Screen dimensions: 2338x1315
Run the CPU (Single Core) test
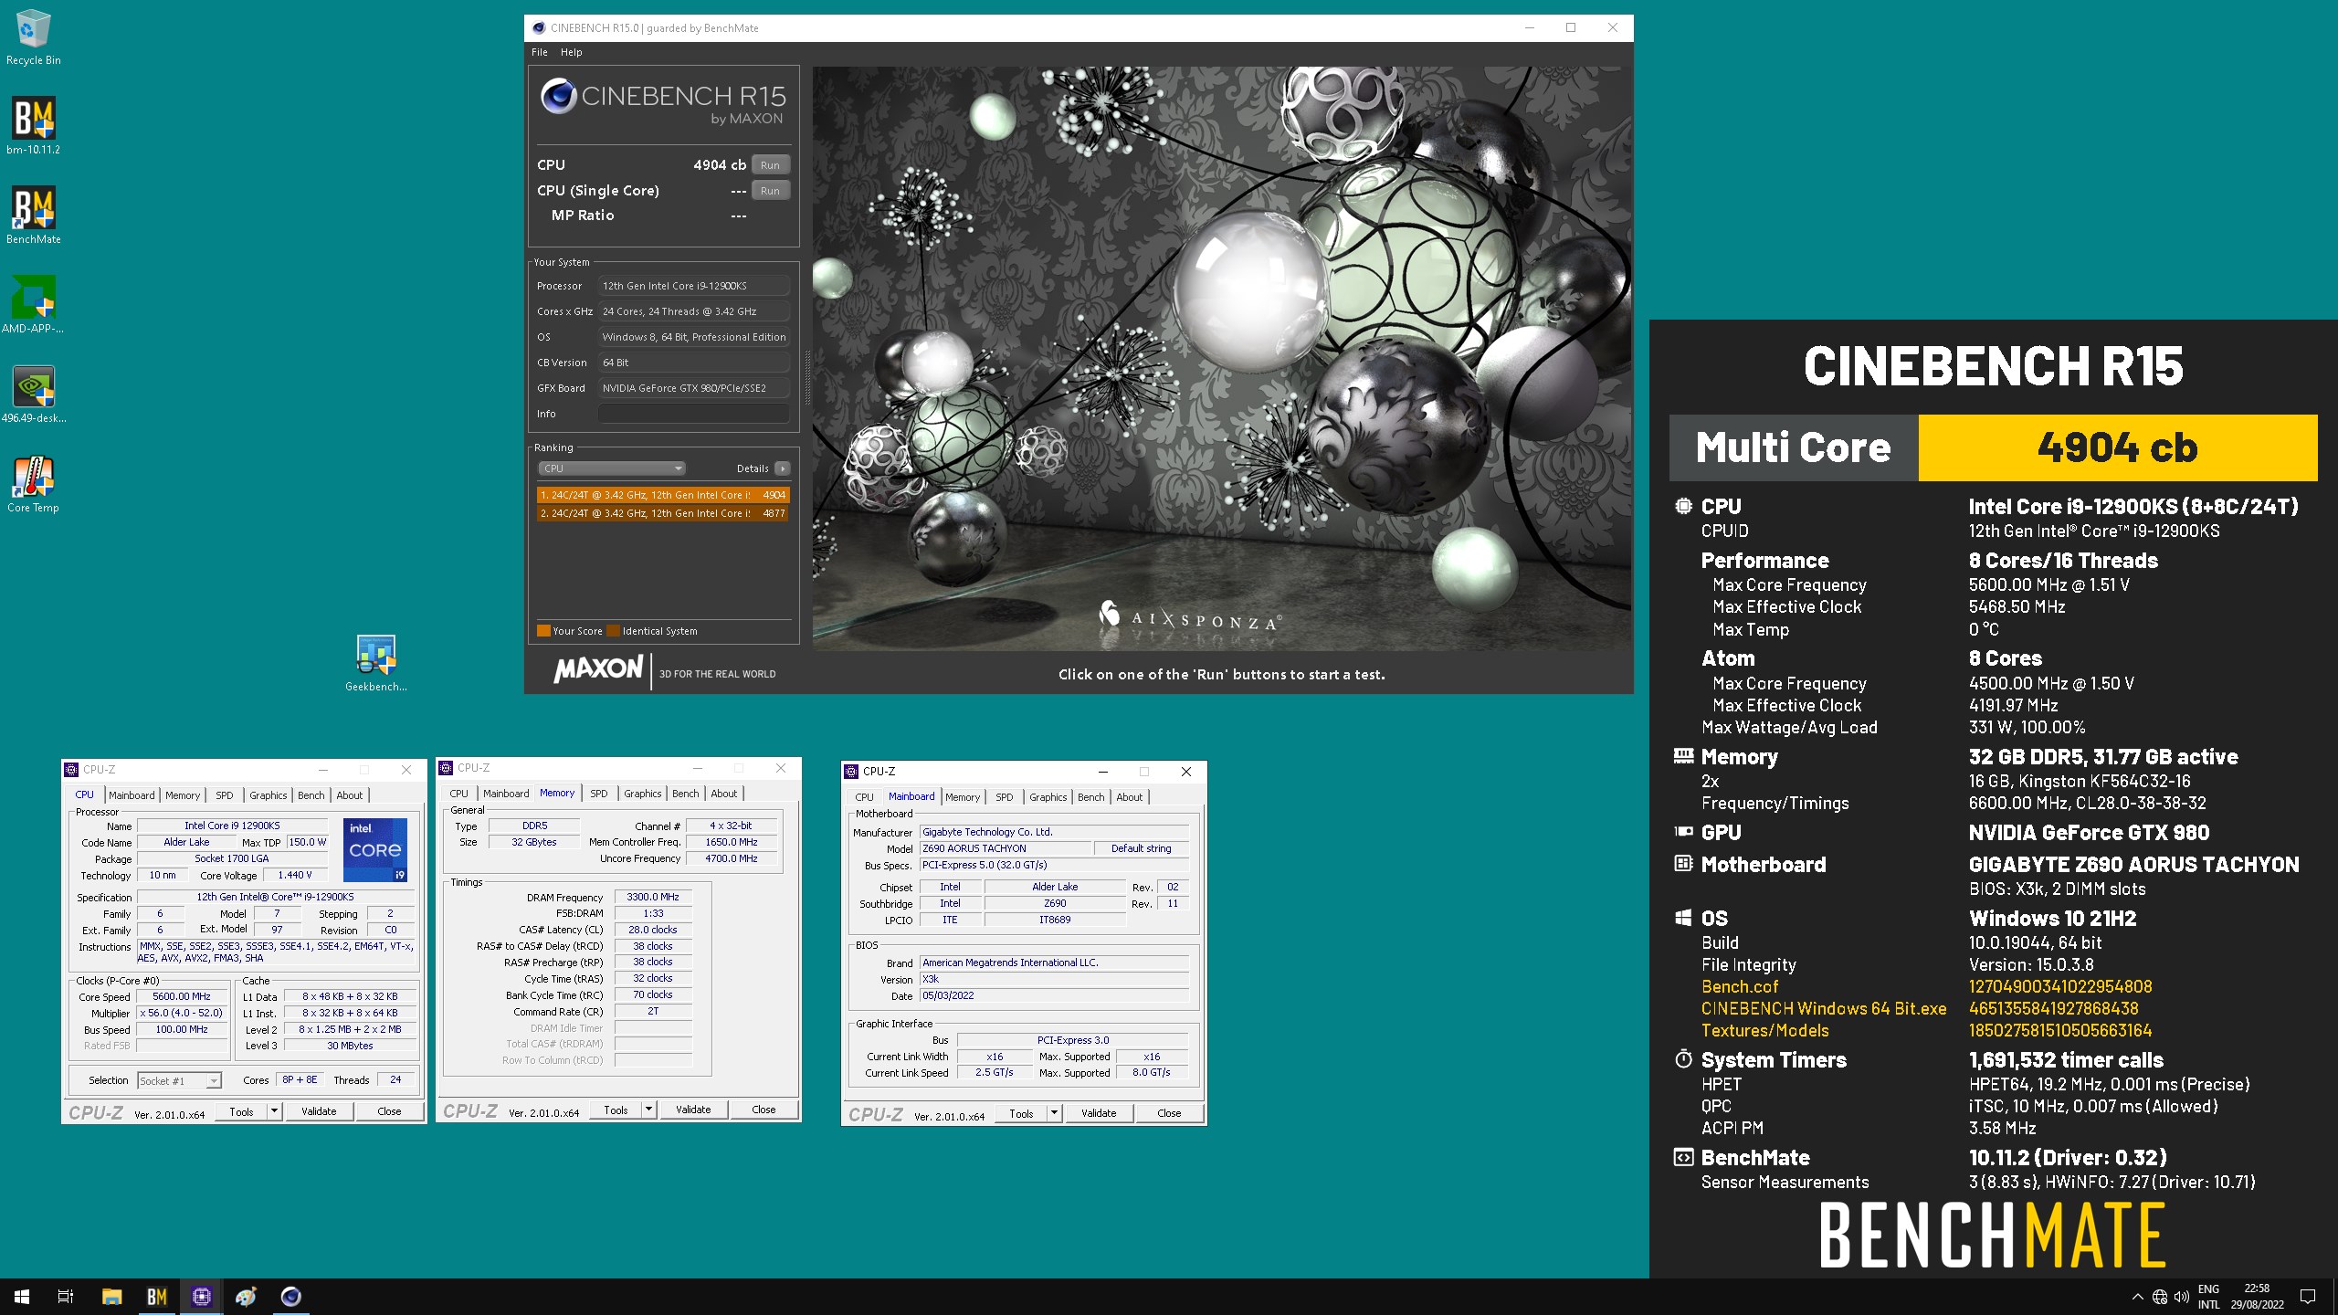770,191
